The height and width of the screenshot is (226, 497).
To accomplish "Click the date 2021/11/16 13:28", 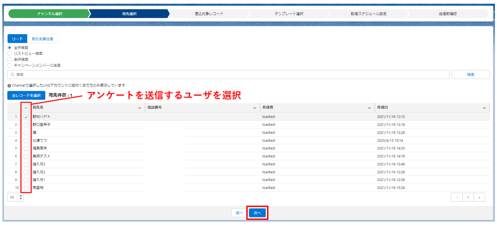I will (391, 132).
